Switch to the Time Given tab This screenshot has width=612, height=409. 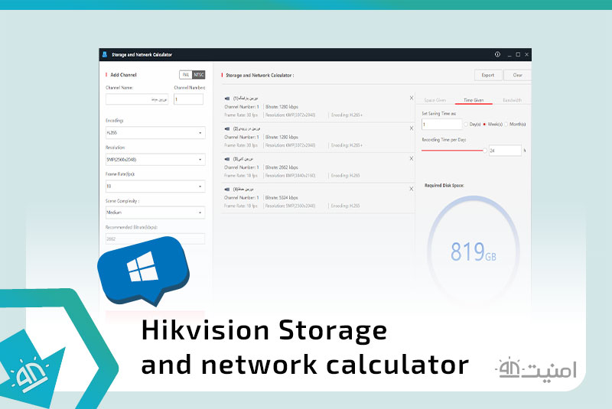coord(474,100)
